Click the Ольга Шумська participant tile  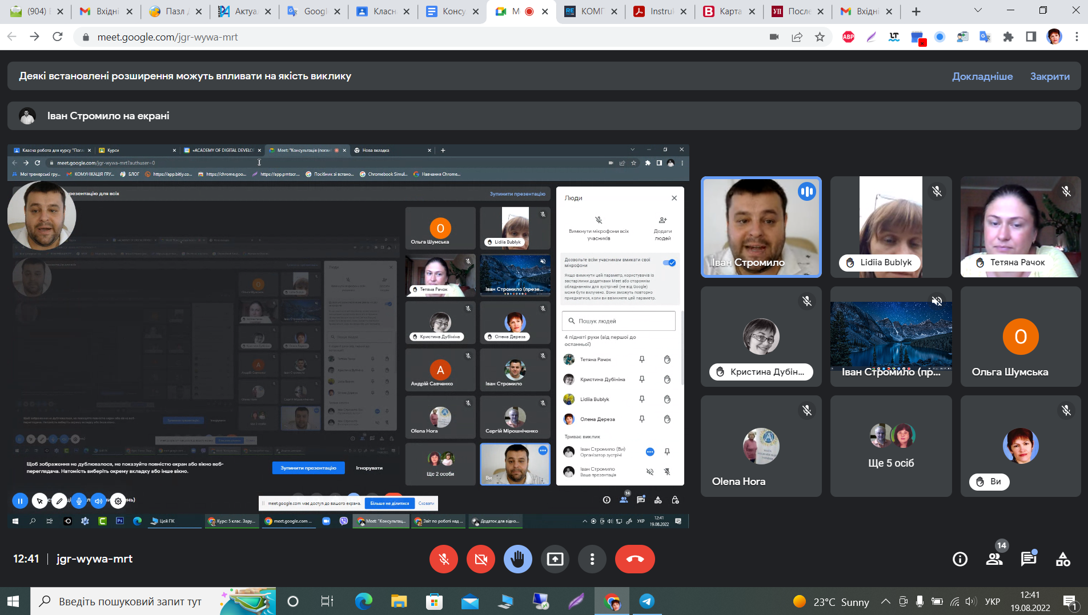(1021, 337)
